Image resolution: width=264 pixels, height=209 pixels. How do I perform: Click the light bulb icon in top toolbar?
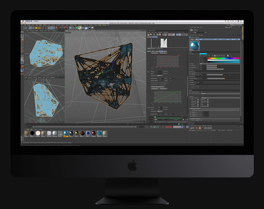93,28
